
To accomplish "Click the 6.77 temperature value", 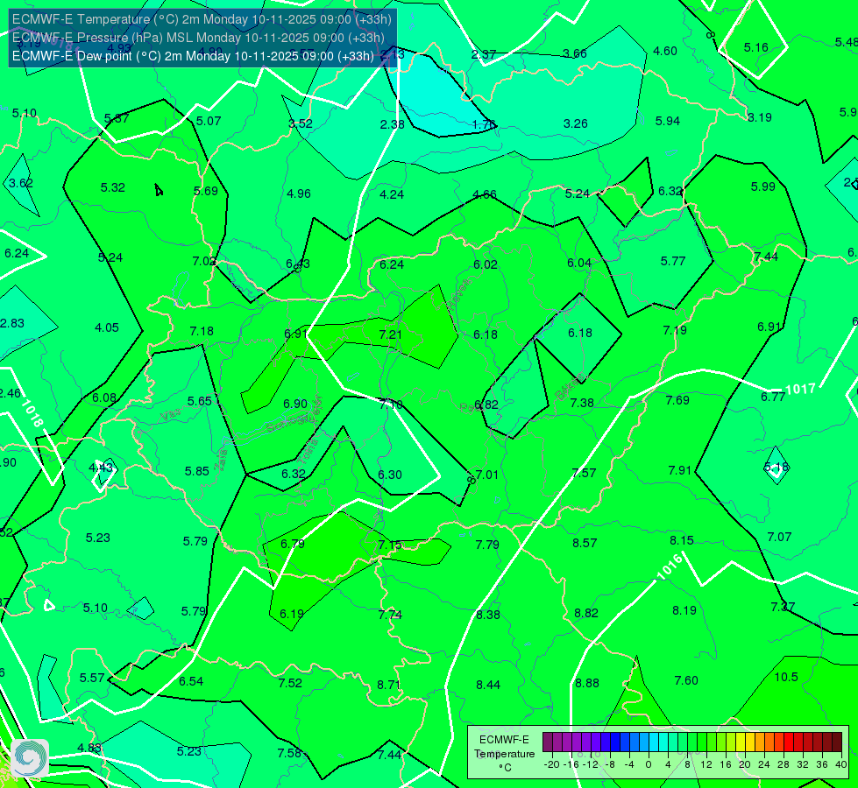I will pos(773,397).
